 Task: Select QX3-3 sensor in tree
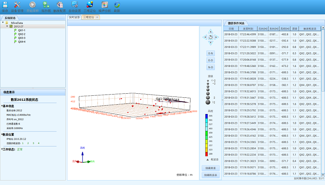[22, 38]
